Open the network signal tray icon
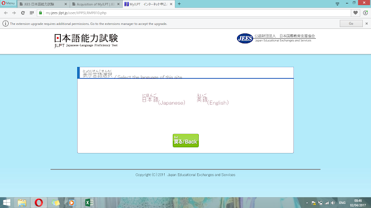This screenshot has width=371, height=208. (327, 203)
